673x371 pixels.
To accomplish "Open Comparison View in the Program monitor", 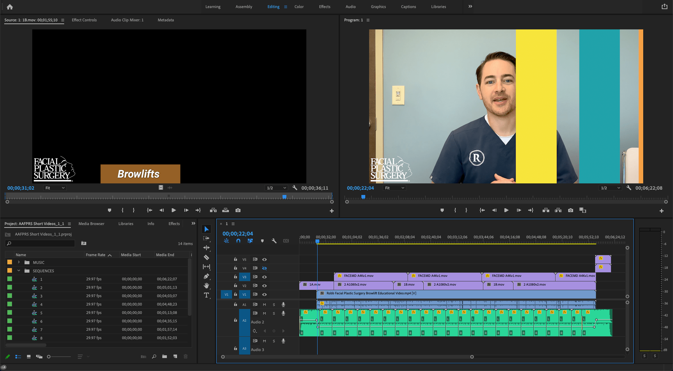I will 583,210.
